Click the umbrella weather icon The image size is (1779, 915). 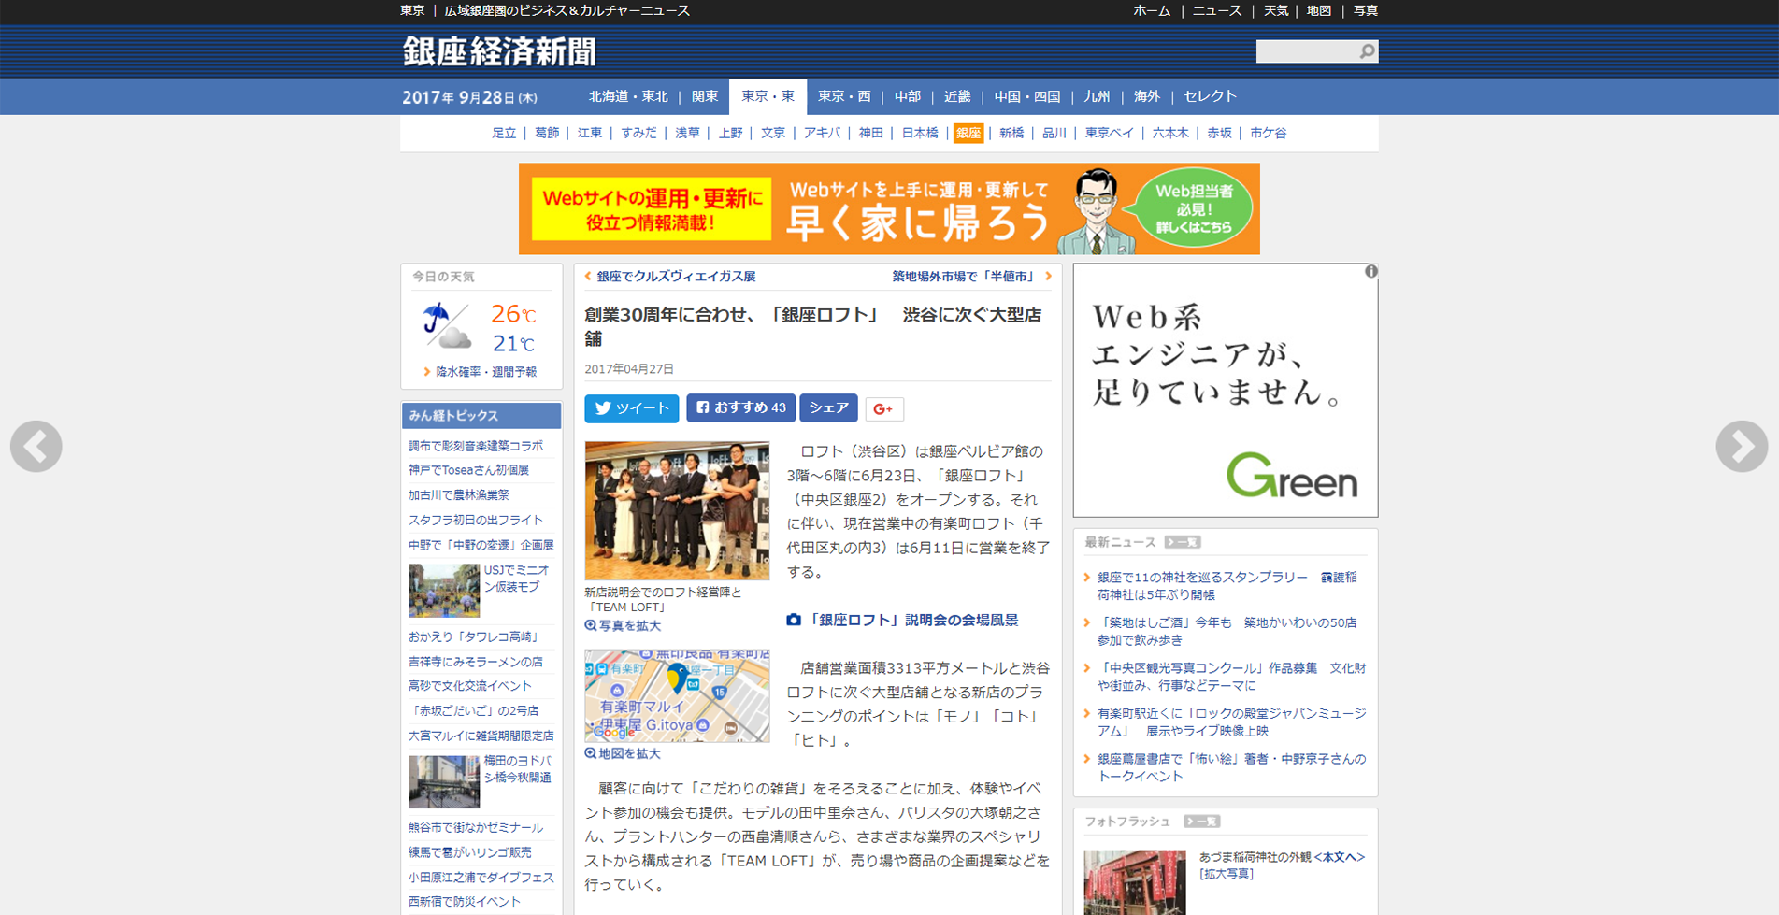click(446, 326)
